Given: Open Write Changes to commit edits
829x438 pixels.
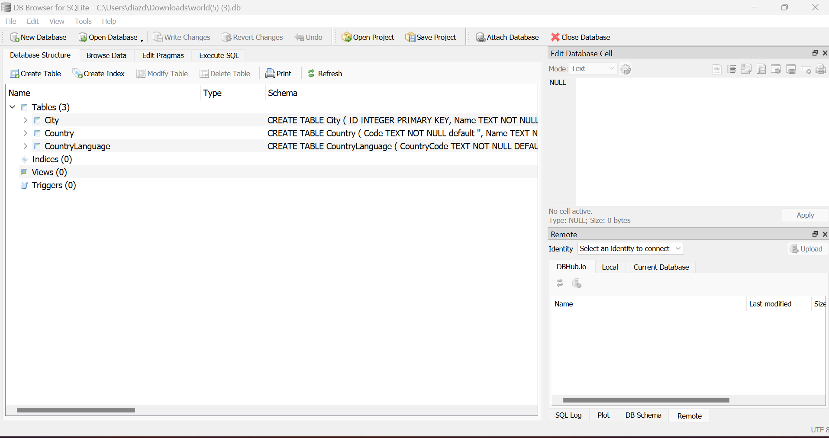Looking at the screenshot, I should tap(181, 37).
